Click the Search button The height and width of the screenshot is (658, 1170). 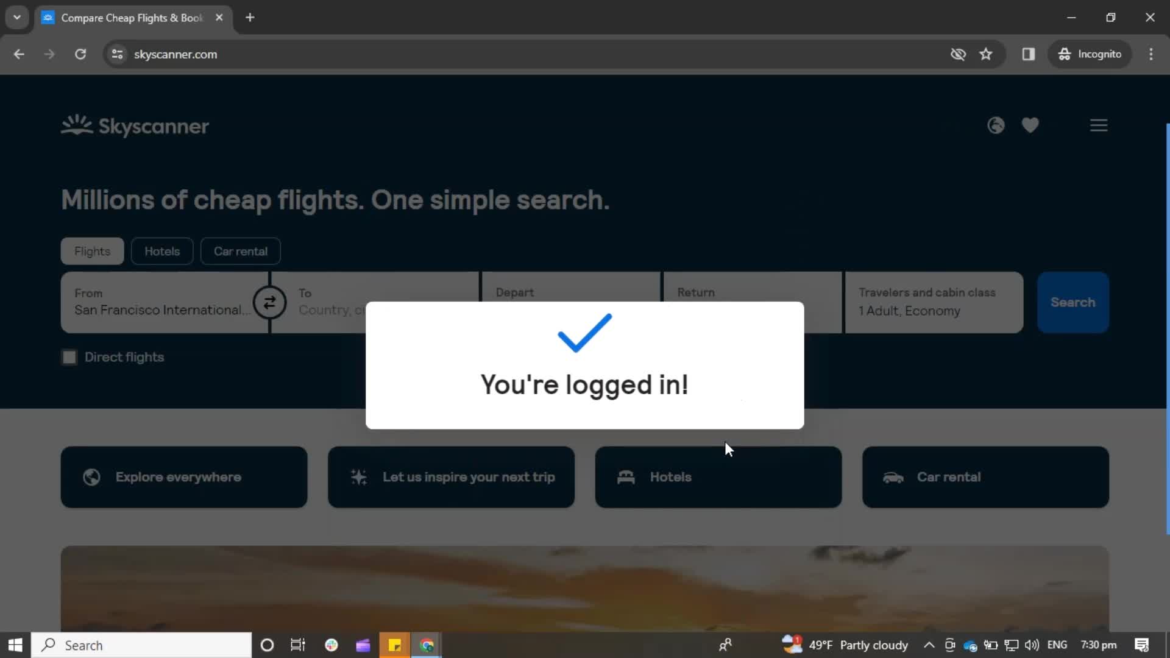[x=1072, y=302]
